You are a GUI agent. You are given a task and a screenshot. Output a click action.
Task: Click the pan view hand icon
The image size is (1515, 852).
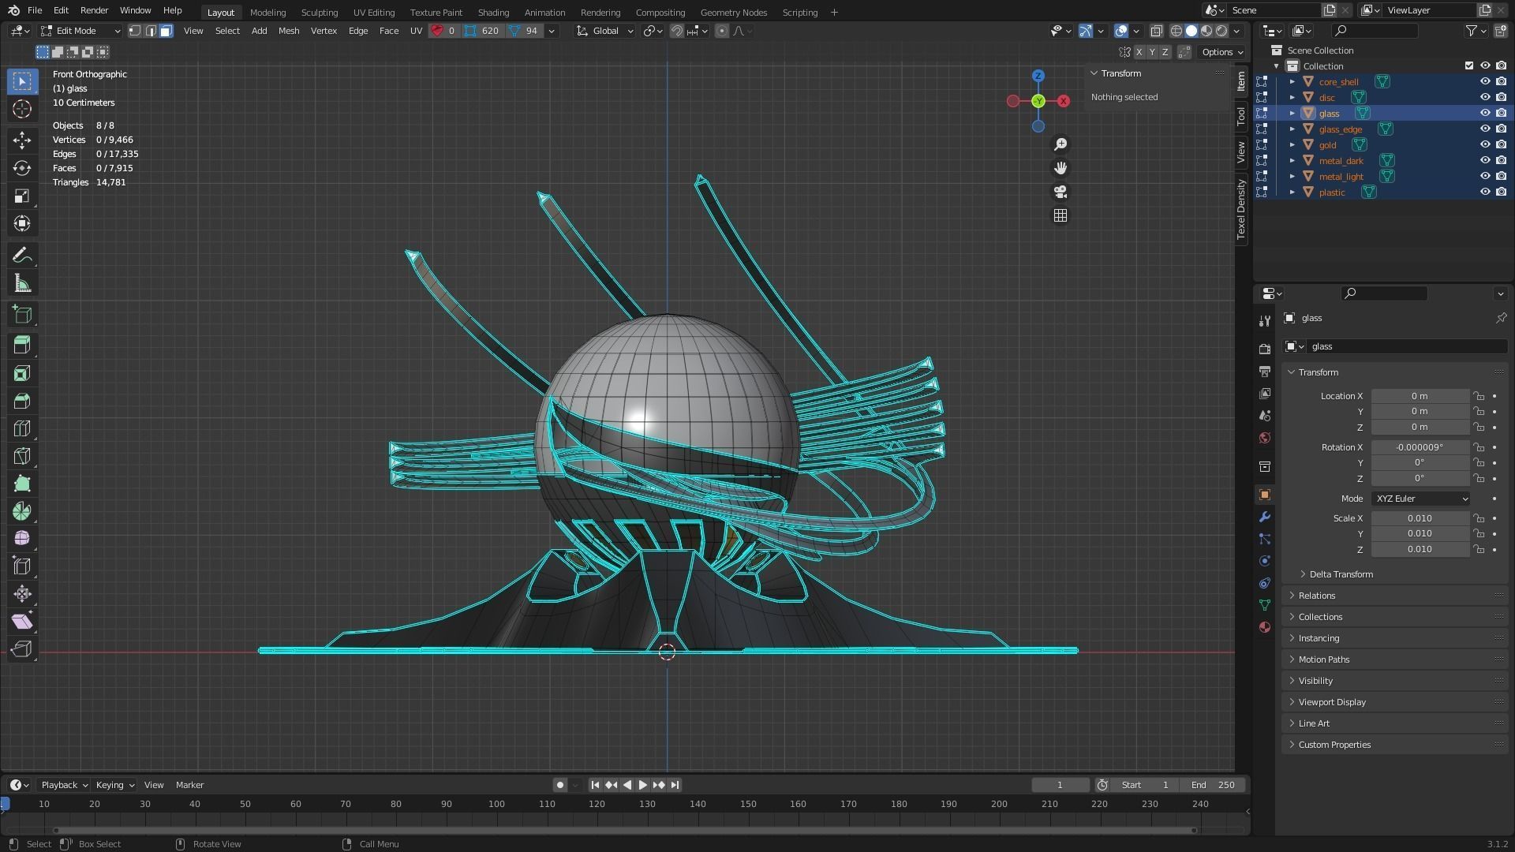[1060, 168]
